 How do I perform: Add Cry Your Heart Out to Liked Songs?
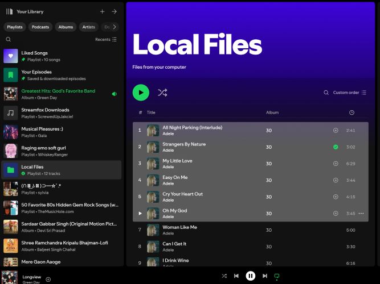[336, 197]
